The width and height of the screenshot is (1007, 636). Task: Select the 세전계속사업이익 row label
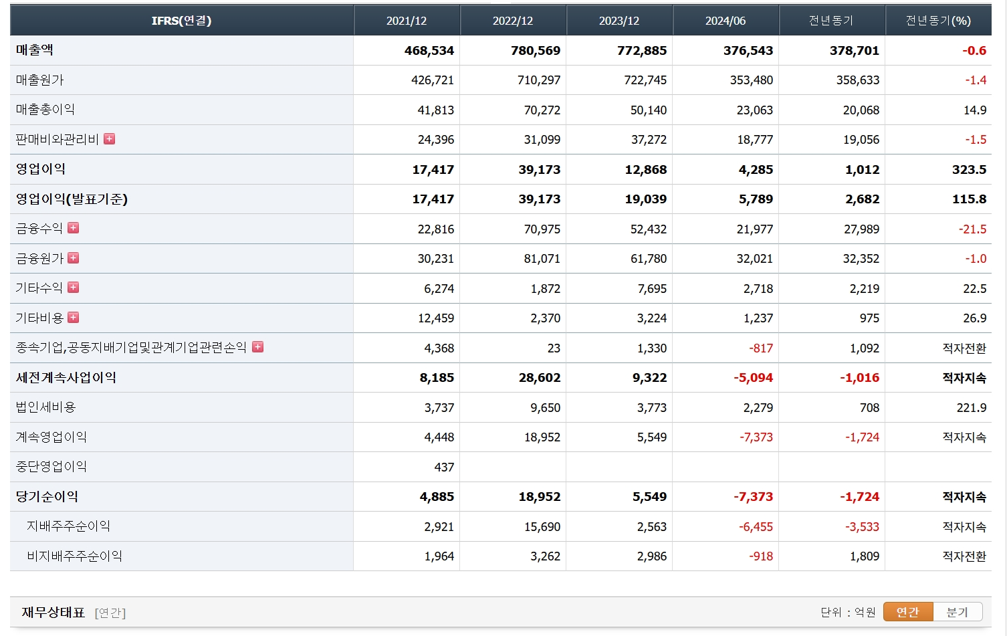(x=66, y=378)
